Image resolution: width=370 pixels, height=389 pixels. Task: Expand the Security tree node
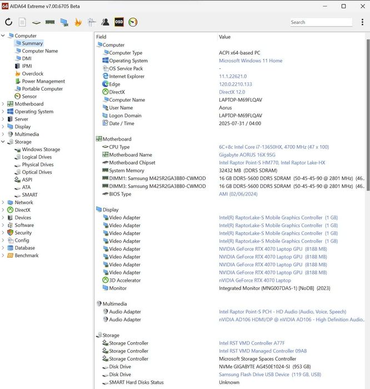point(3,233)
